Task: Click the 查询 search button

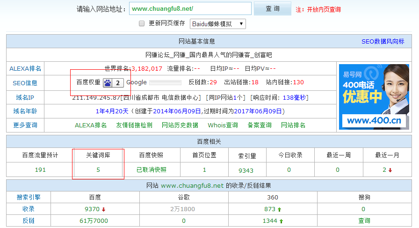Action: [x=272, y=9]
